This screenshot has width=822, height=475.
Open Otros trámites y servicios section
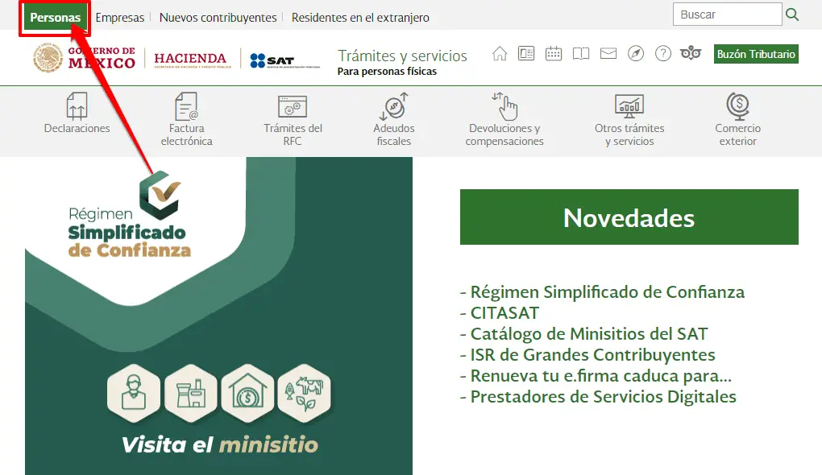click(629, 119)
